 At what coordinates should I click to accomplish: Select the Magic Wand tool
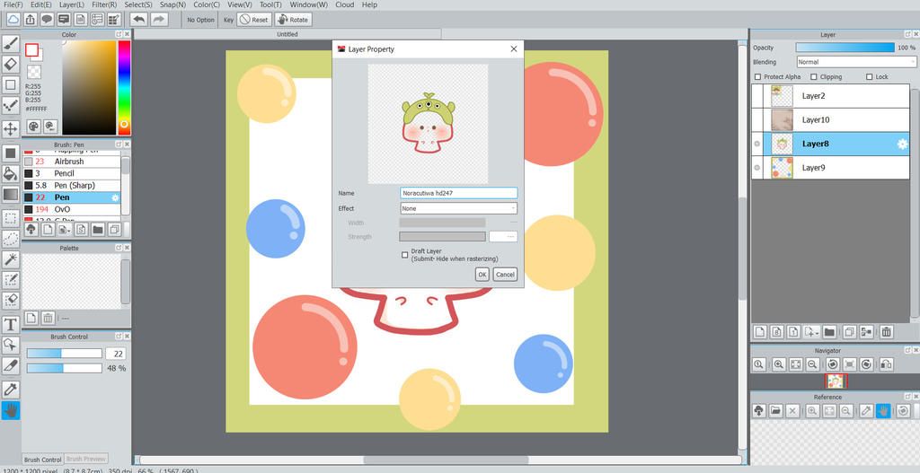pos(11,259)
